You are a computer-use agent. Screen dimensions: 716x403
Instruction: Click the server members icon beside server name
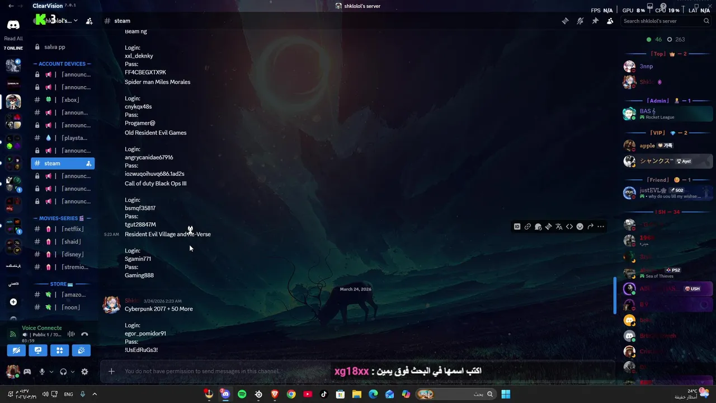(89, 21)
